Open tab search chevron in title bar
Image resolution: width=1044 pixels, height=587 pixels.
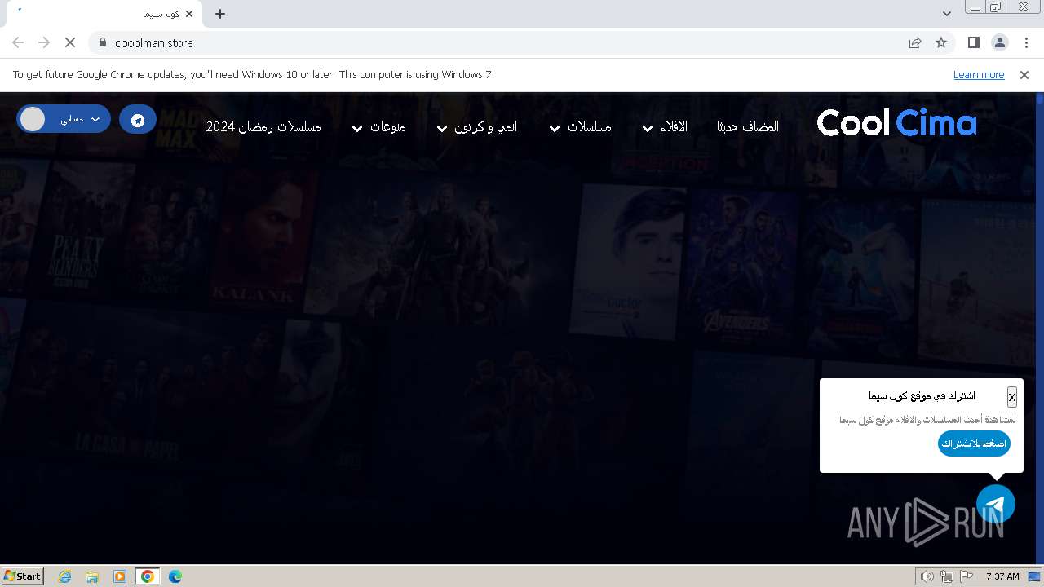(x=946, y=14)
